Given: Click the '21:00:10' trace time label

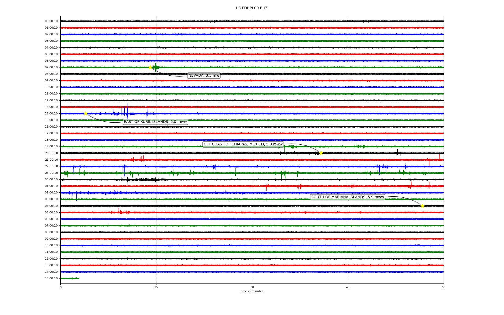Looking at the screenshot, I should 51,160.
